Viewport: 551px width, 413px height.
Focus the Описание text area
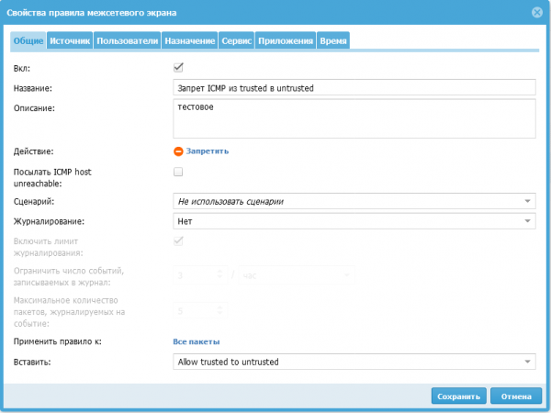click(x=354, y=118)
